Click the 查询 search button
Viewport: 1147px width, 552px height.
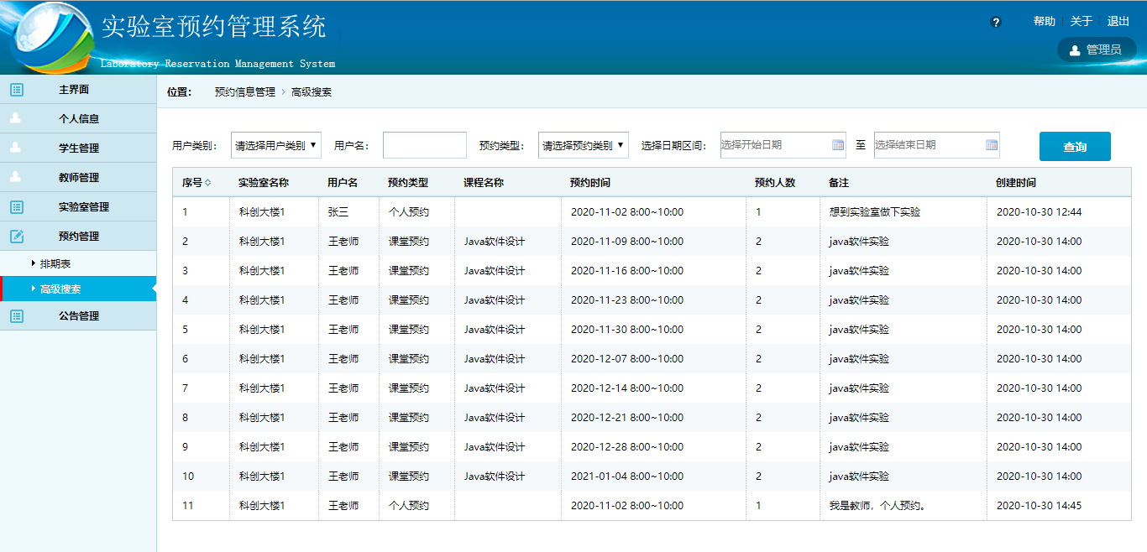coord(1075,147)
